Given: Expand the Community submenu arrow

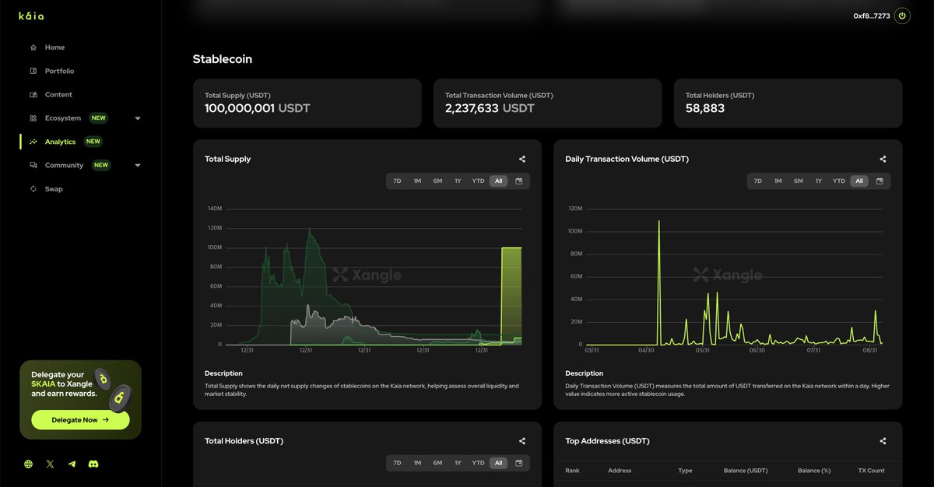Looking at the screenshot, I should point(138,166).
